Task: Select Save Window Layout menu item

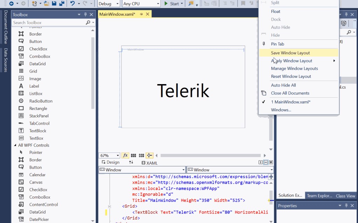Action: pyautogui.click(x=290, y=53)
